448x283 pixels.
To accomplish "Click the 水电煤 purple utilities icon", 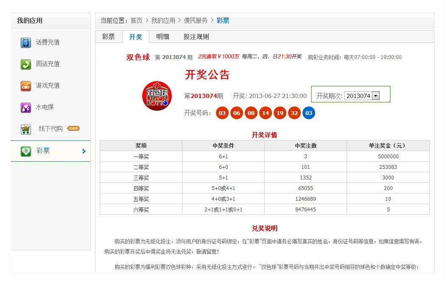I will coord(26,107).
